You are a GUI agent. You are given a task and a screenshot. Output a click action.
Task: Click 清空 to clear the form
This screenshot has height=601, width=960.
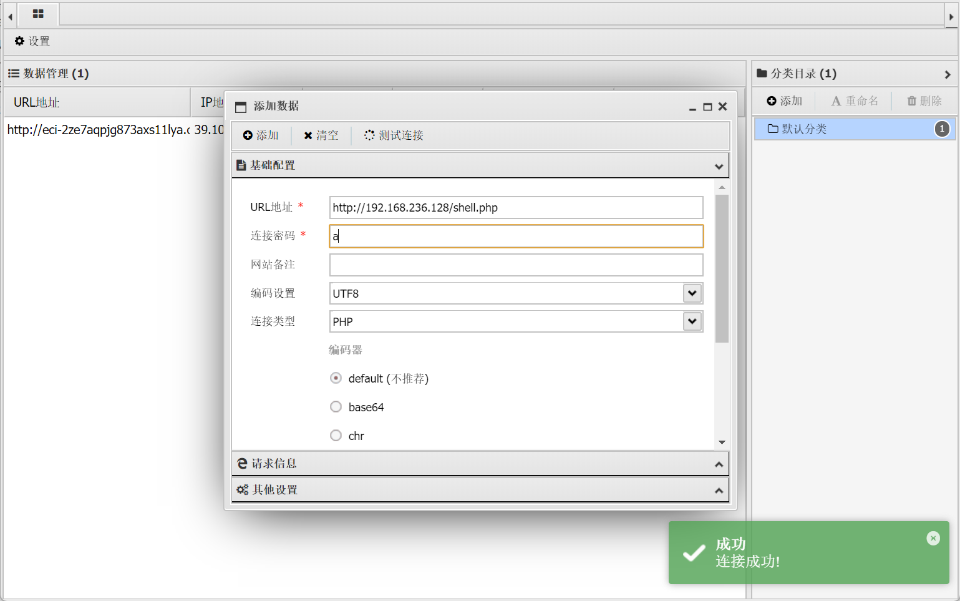(321, 135)
